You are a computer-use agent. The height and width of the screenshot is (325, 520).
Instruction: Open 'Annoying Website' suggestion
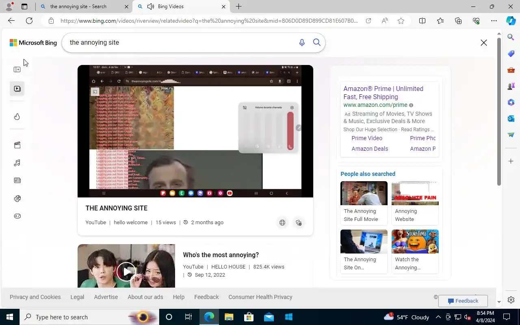pos(415,203)
